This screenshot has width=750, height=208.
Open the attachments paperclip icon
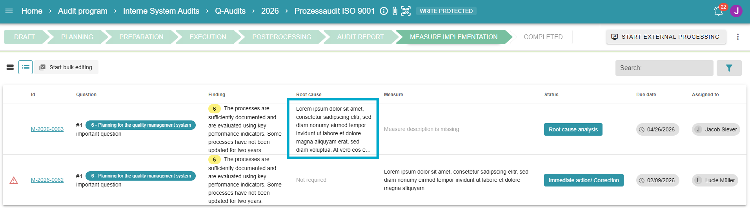(x=395, y=11)
